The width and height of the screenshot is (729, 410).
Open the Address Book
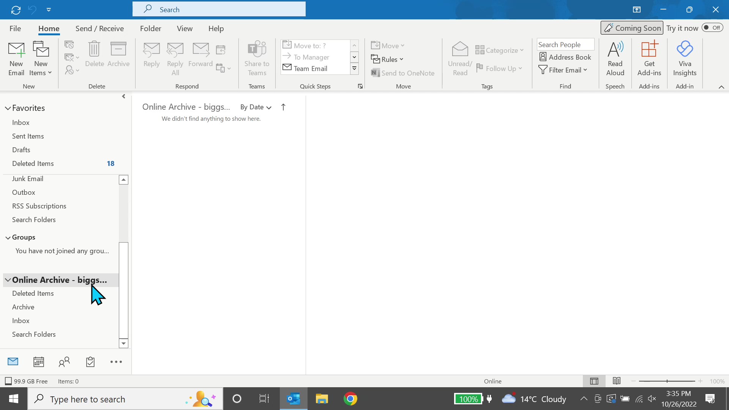point(565,57)
